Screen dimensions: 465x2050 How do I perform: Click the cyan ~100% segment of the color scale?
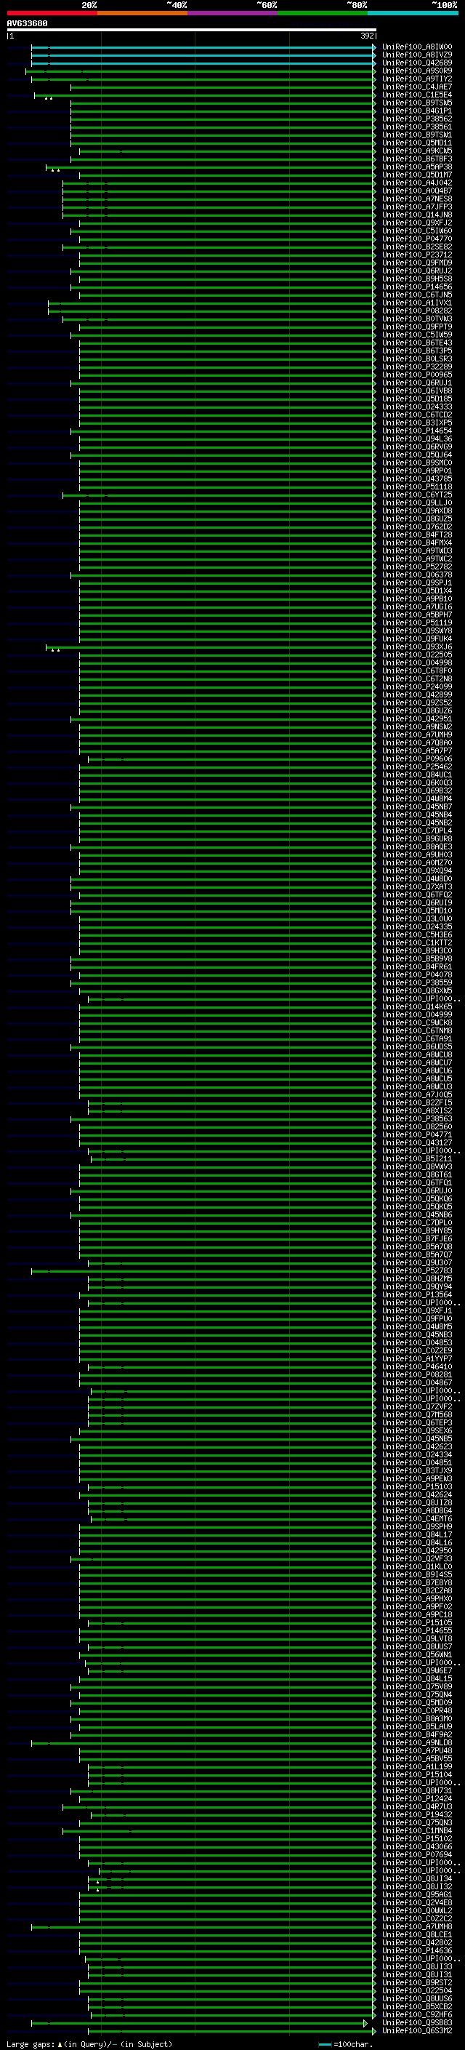[413, 13]
